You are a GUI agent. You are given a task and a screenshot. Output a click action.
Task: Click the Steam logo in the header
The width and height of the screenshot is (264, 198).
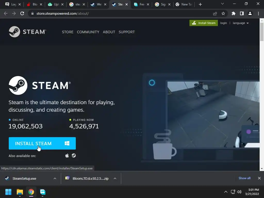point(27,32)
